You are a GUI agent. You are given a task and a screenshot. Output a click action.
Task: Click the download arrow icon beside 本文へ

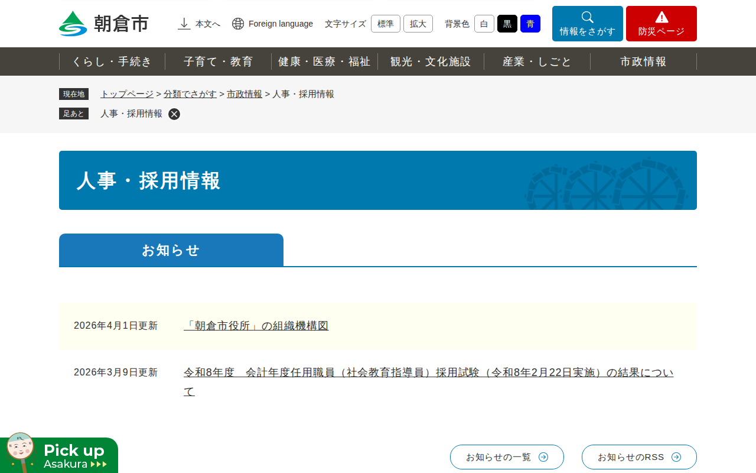point(184,24)
